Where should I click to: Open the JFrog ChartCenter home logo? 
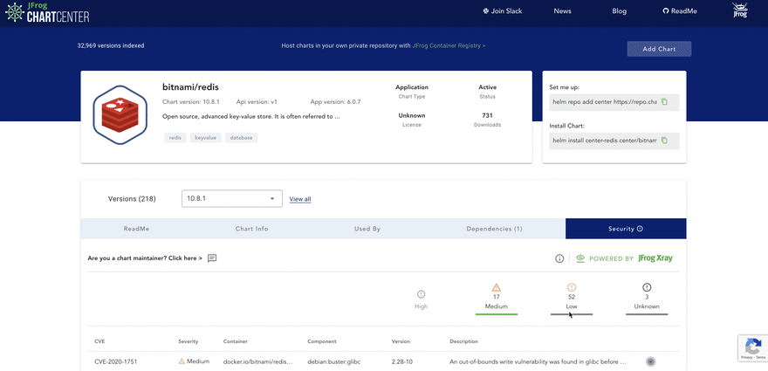(x=47, y=13)
